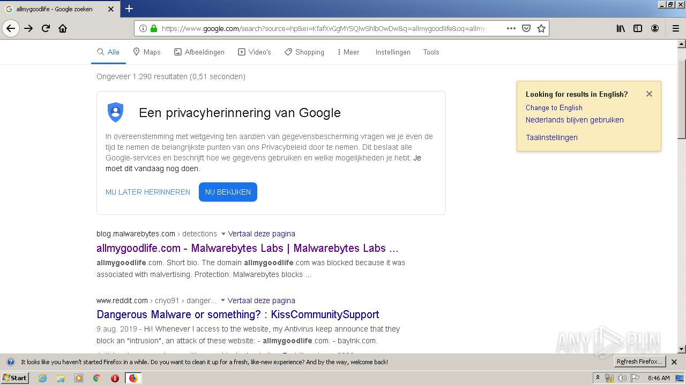Click the Refresh Firefox button
This screenshot has height=385, width=686.
pyautogui.click(x=640, y=361)
